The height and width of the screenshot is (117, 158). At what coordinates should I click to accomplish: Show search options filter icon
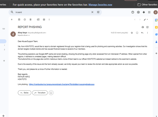pyautogui.click(x=98, y=12)
